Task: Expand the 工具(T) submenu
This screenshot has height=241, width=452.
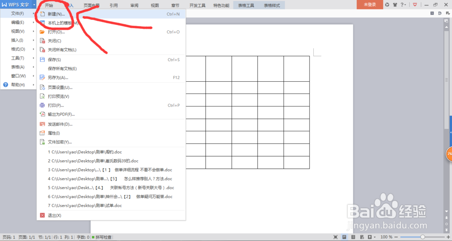Action: (x=18, y=58)
